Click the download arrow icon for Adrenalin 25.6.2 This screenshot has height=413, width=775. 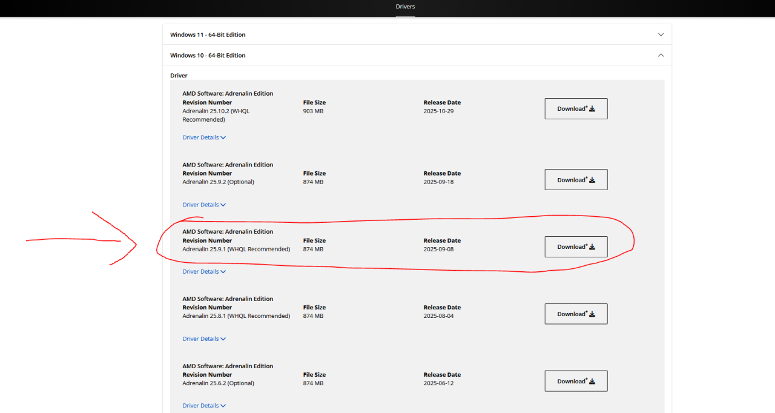pyautogui.click(x=592, y=382)
